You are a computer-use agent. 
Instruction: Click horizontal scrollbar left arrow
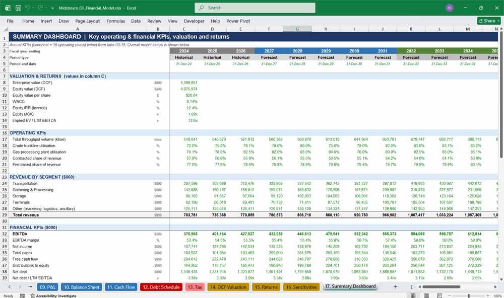(419, 287)
